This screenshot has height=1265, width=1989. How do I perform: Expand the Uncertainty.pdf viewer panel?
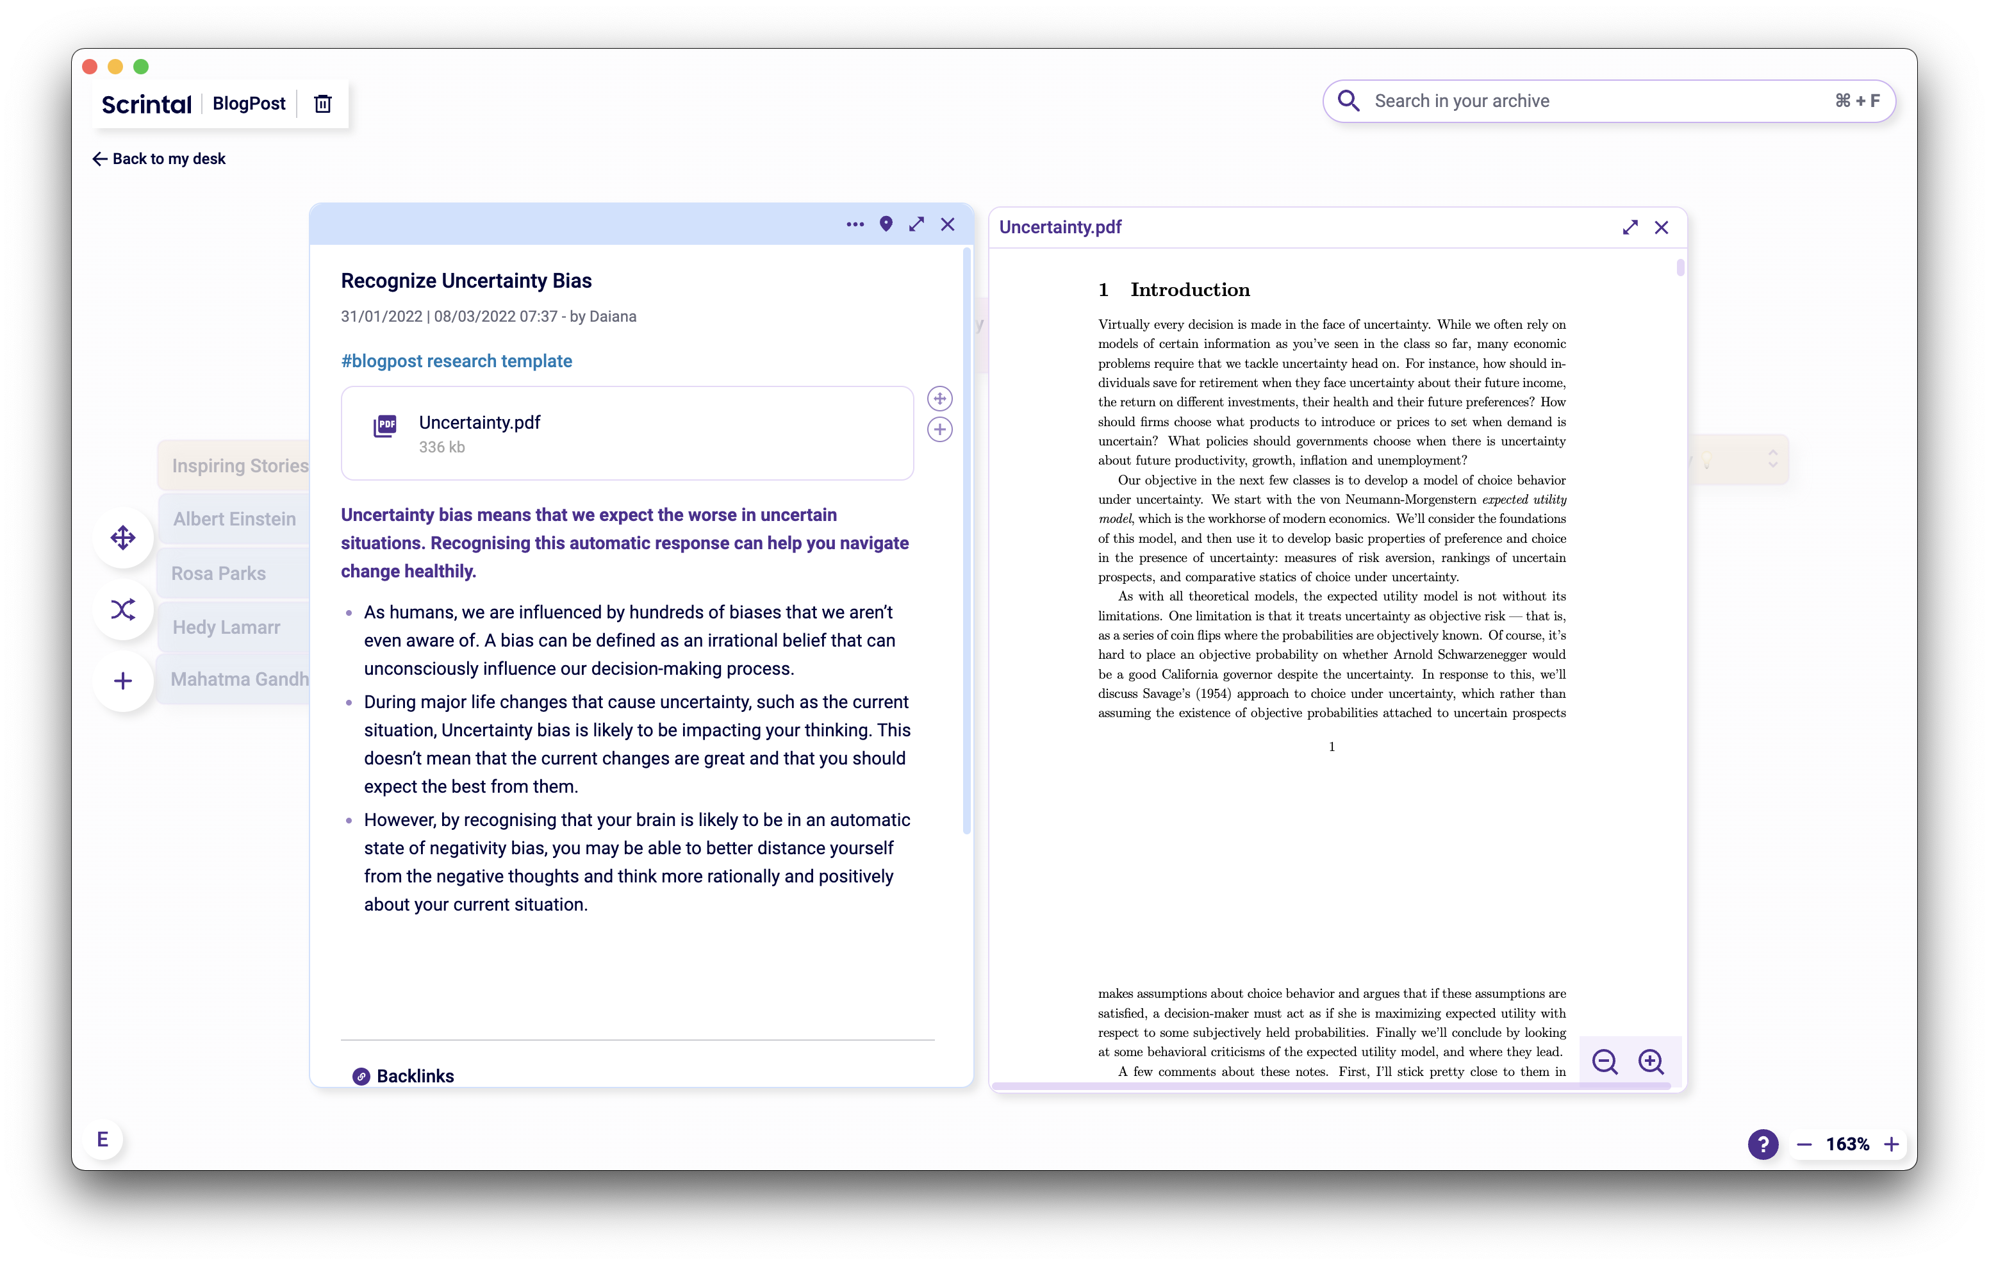tap(1630, 227)
